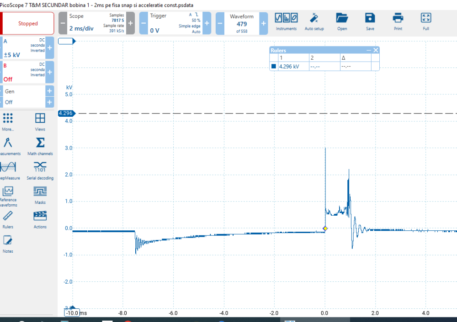Expand the More tools menu
457x322 pixels.
coord(8,122)
